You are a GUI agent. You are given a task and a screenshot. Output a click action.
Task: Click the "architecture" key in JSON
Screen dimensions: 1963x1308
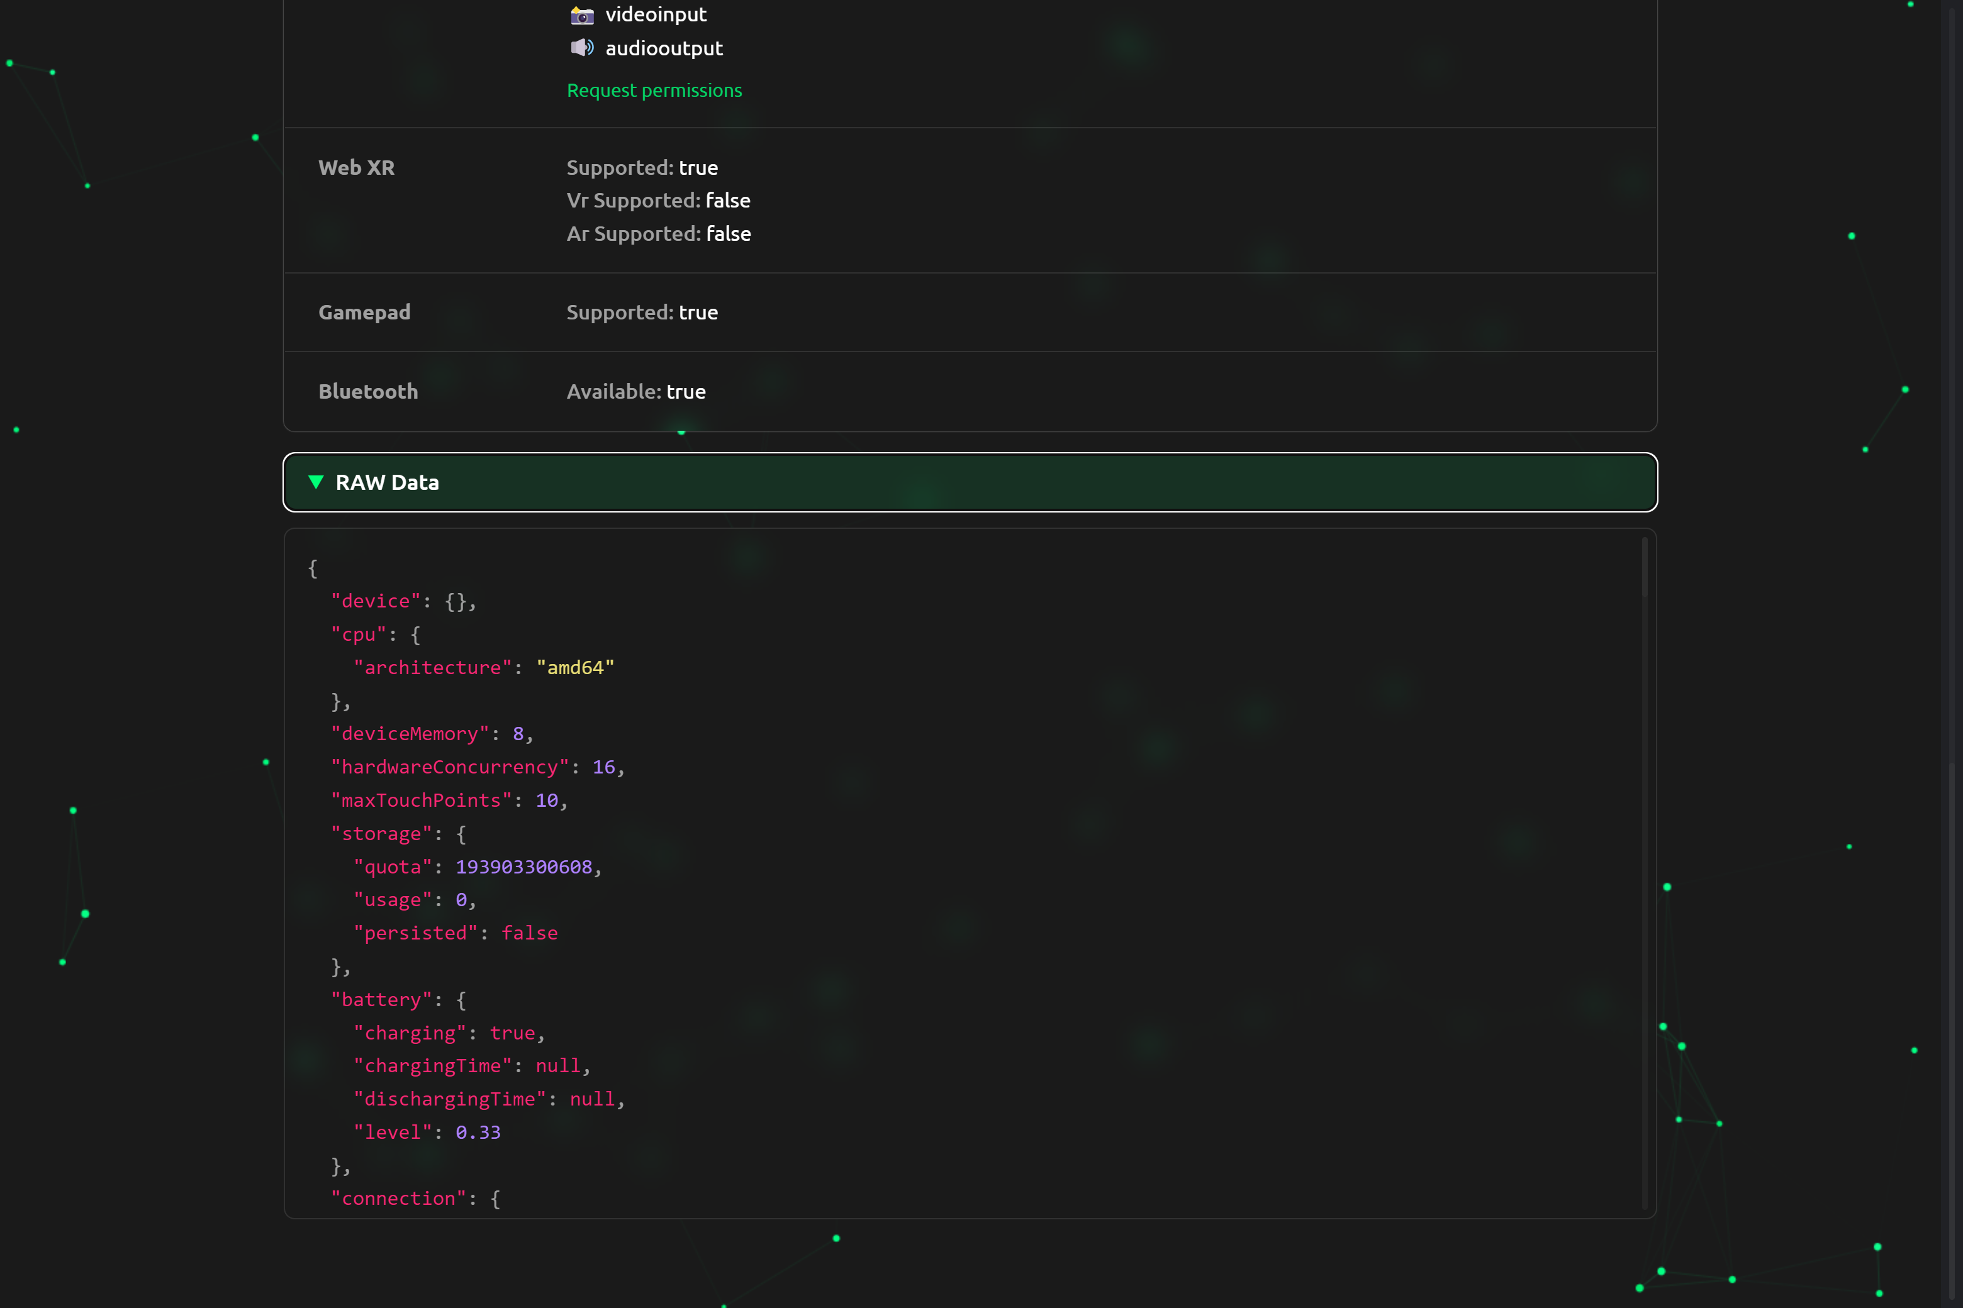(432, 667)
